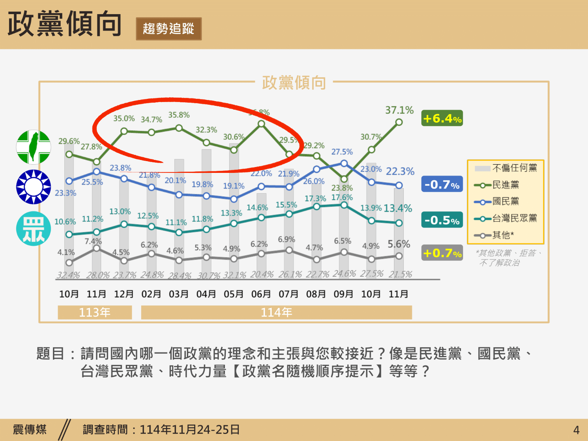The width and height of the screenshot is (588, 441).
Task: Click the 趨勢追蹤 label button
Action: (169, 29)
